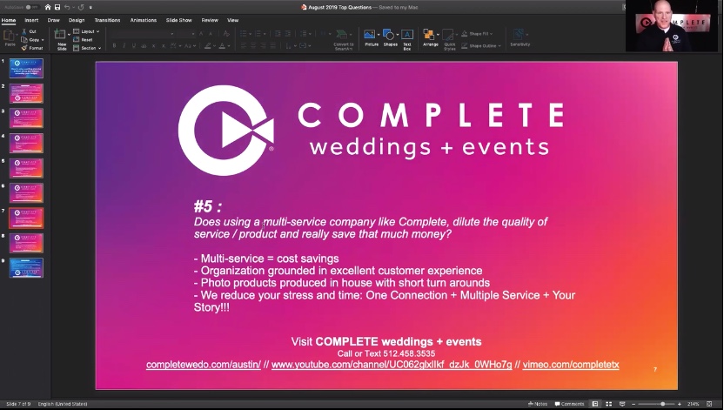The height and width of the screenshot is (410, 724).
Task: Click the zoom out minus button
Action: point(634,404)
